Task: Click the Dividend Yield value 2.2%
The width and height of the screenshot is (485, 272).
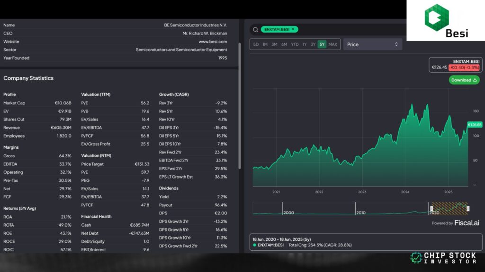Action: [222, 197]
